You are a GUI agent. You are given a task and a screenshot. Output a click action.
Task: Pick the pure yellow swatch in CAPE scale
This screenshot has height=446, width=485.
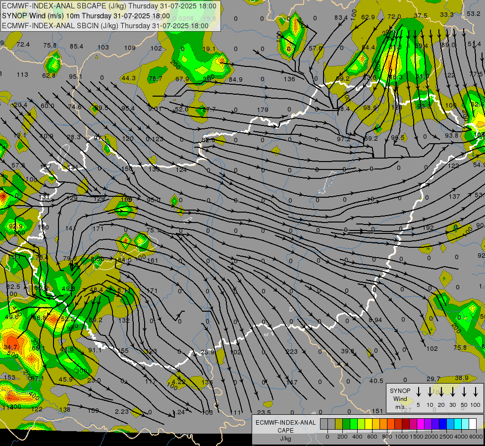click(369, 424)
